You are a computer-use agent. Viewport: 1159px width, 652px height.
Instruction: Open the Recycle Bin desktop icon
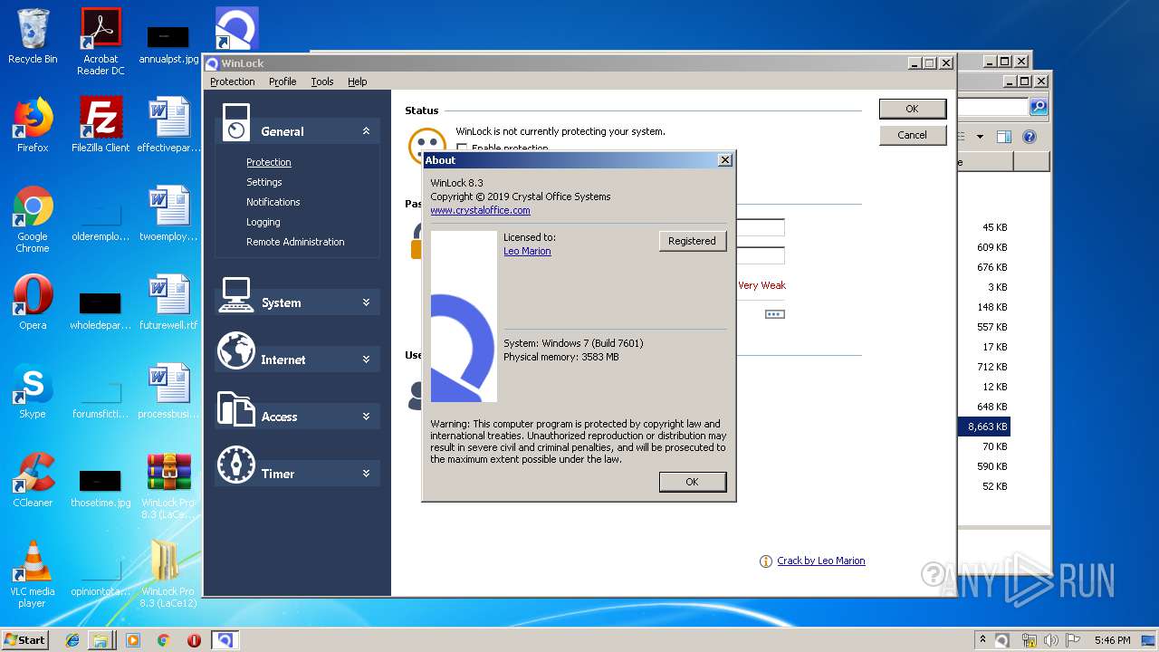click(x=33, y=36)
